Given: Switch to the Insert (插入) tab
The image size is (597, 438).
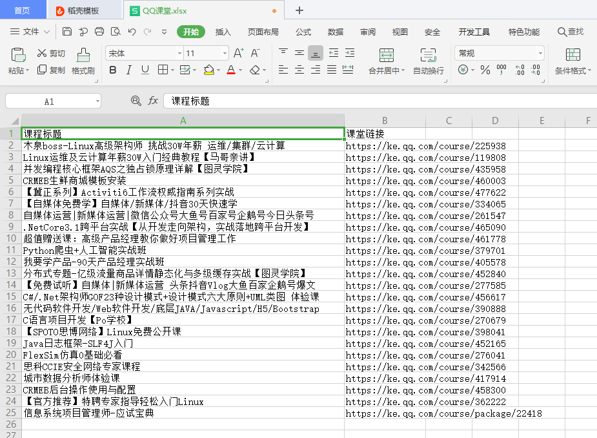Looking at the screenshot, I should 223,32.
